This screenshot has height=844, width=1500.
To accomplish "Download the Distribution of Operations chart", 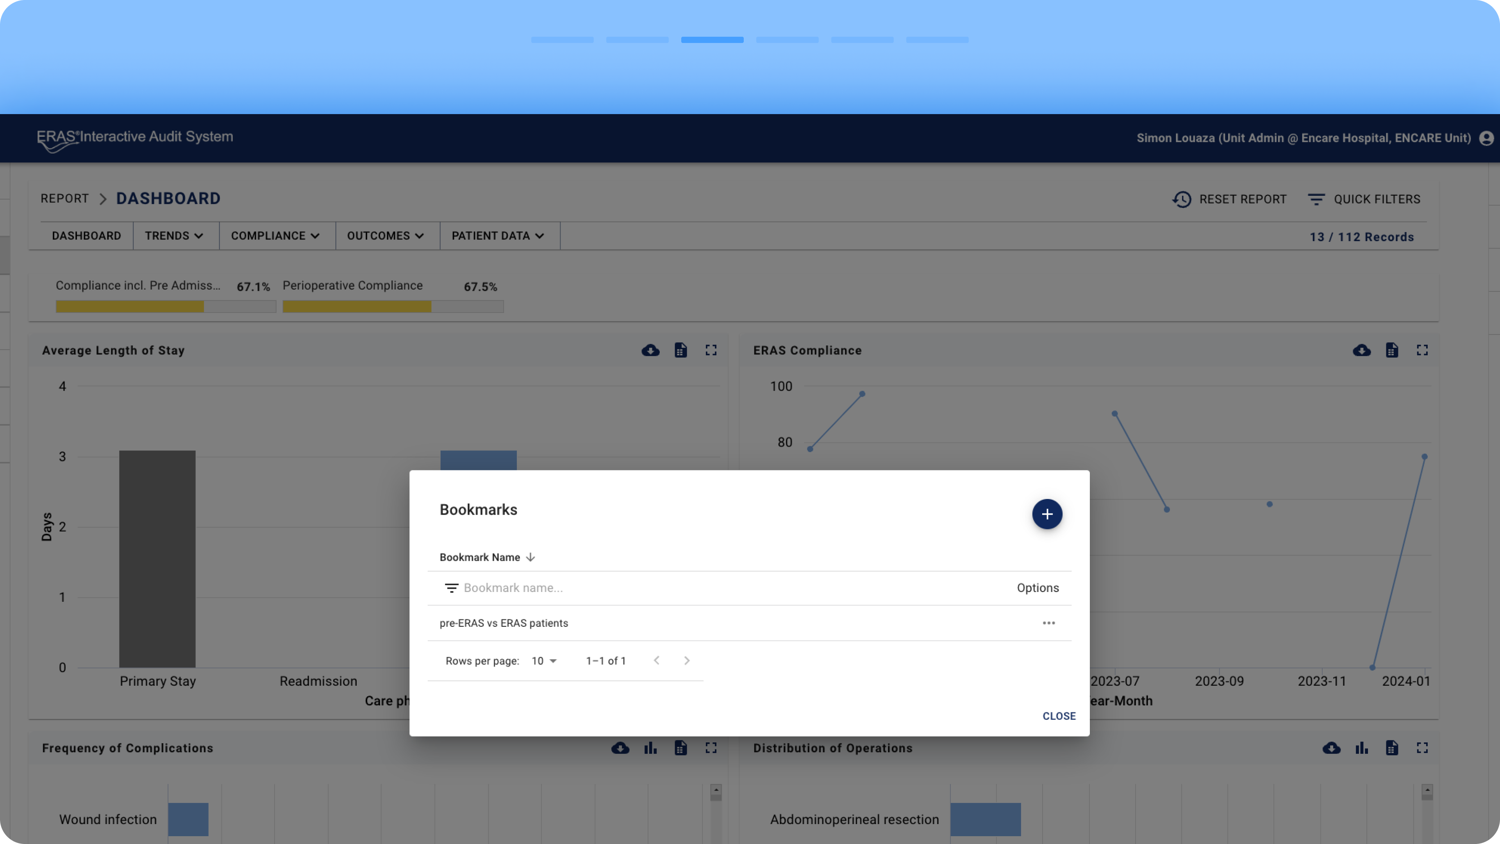I will click(x=1331, y=748).
